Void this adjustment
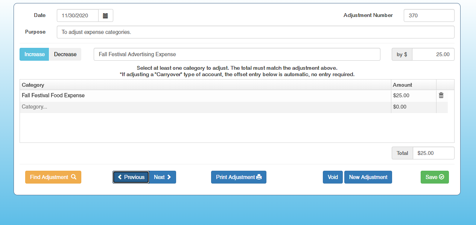476x225 pixels. 333,177
